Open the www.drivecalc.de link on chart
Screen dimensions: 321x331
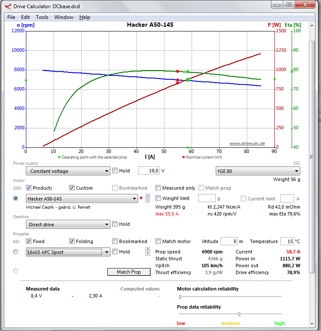[x=247, y=144]
